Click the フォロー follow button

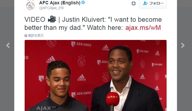click(x=153, y=4)
